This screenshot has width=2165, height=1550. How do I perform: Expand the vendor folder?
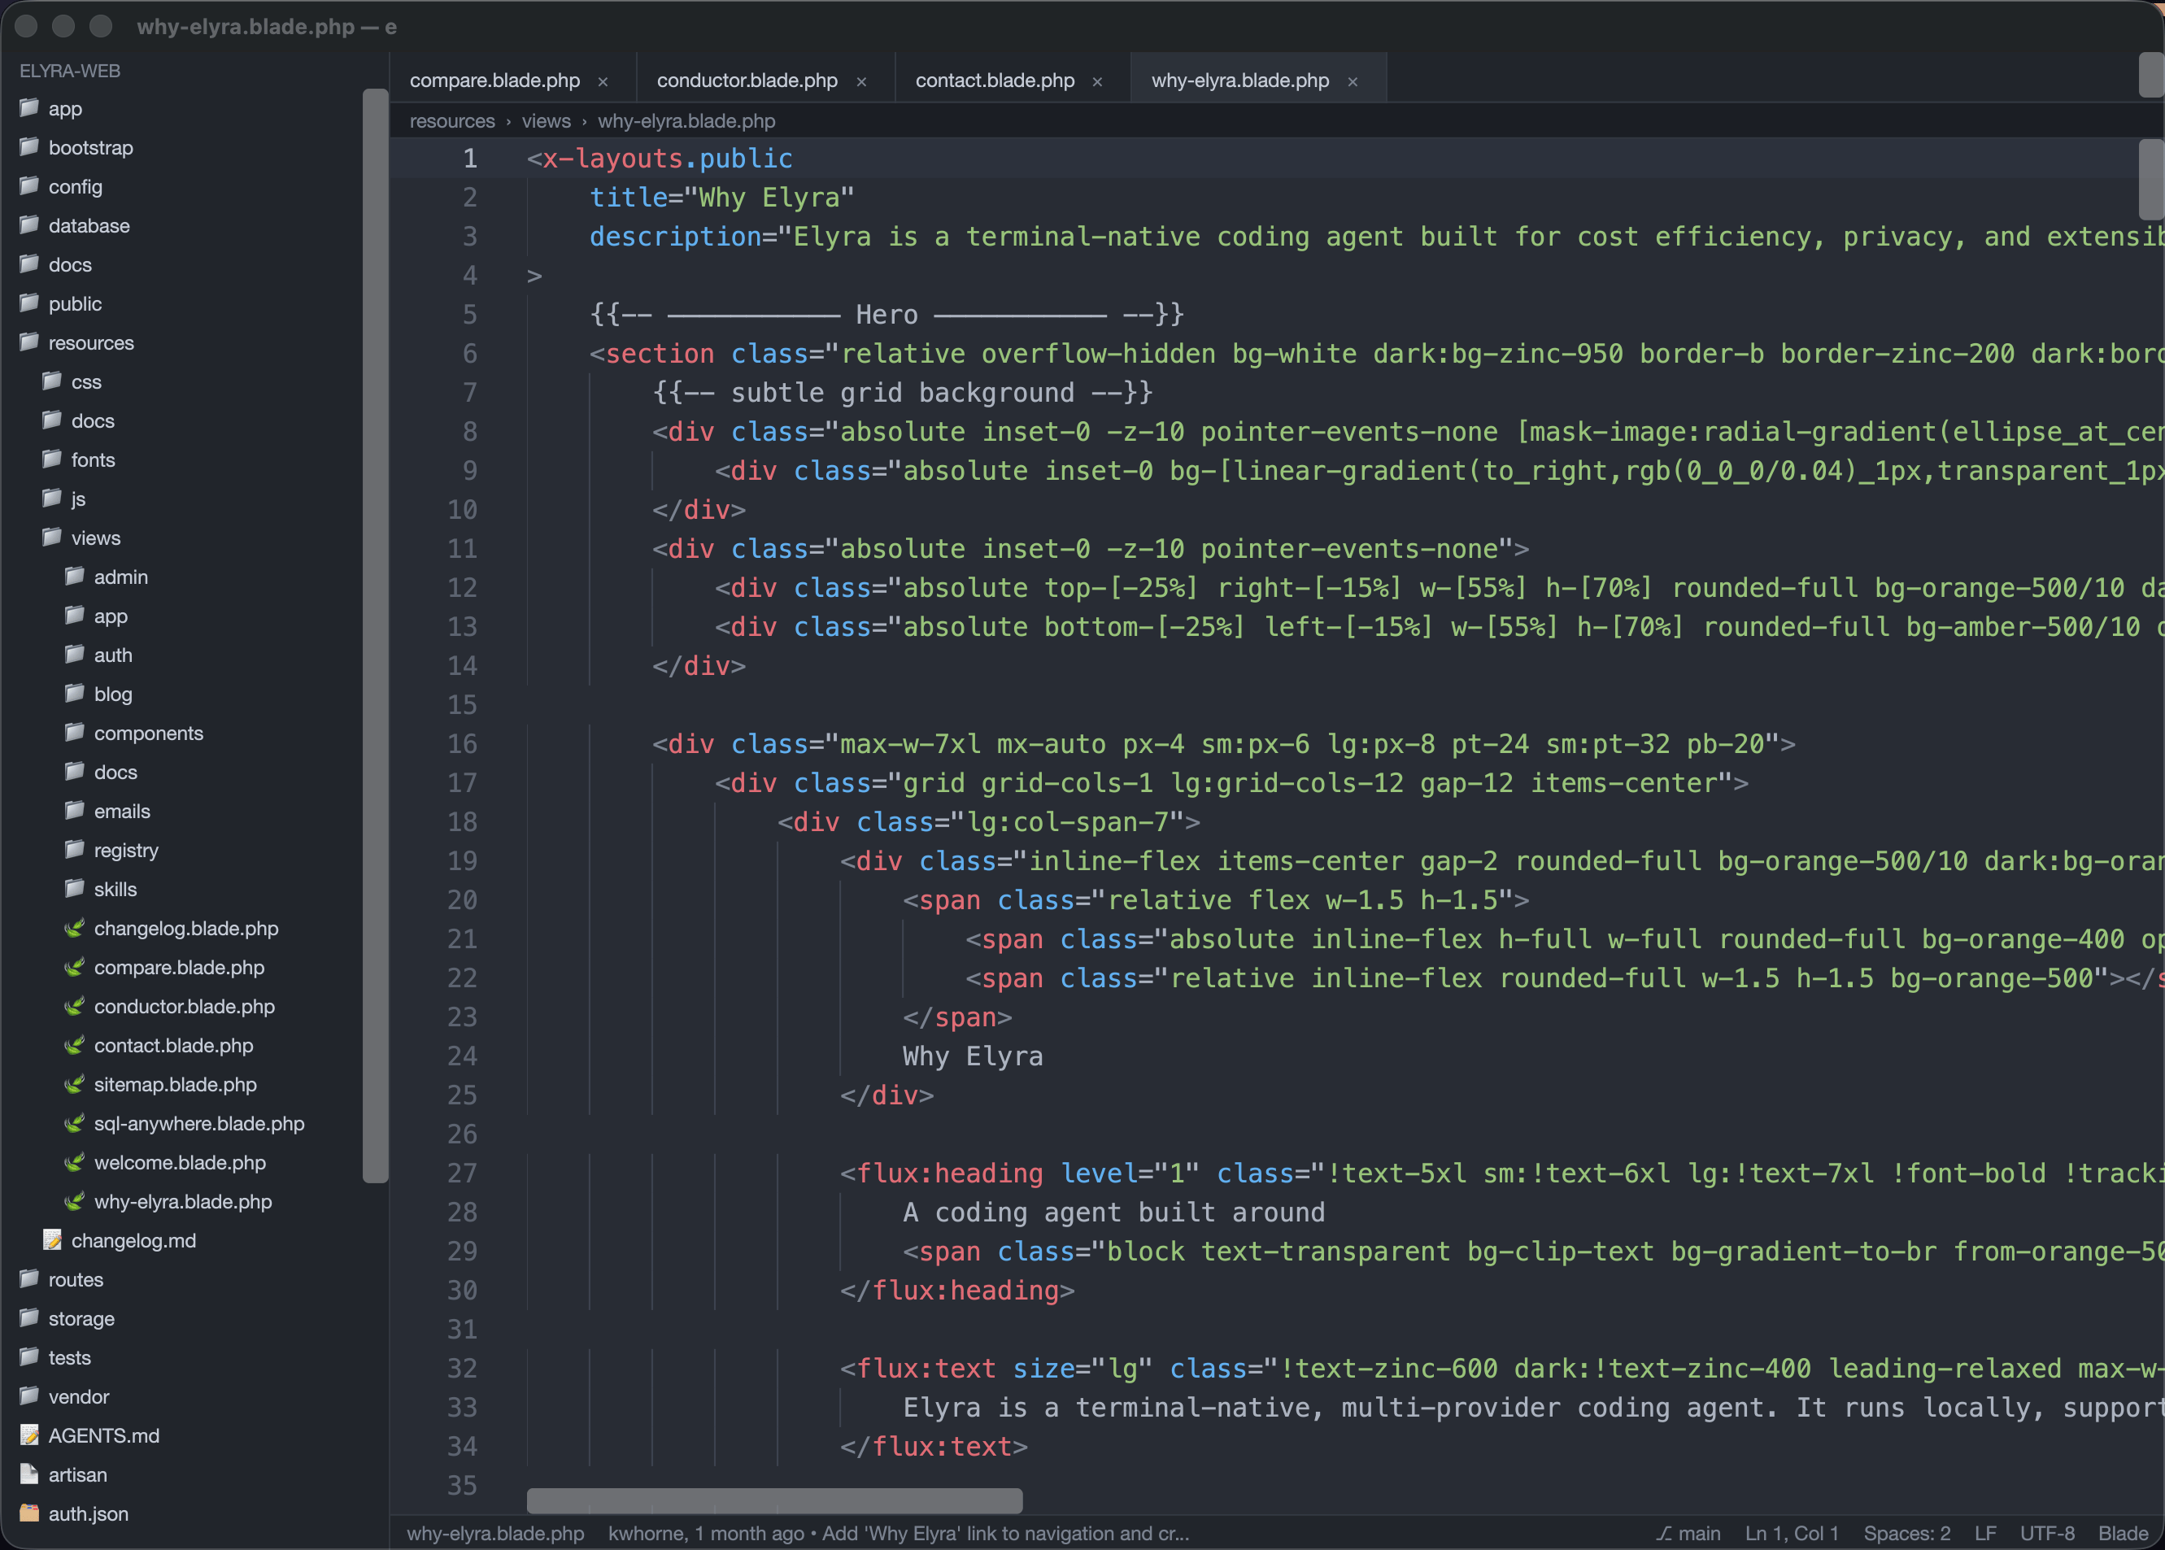point(78,1396)
